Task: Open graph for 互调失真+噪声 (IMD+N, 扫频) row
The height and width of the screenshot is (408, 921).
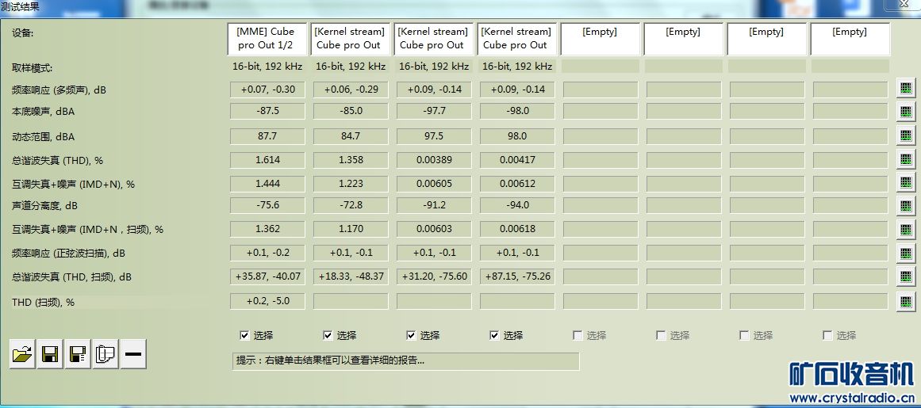Action: (905, 229)
